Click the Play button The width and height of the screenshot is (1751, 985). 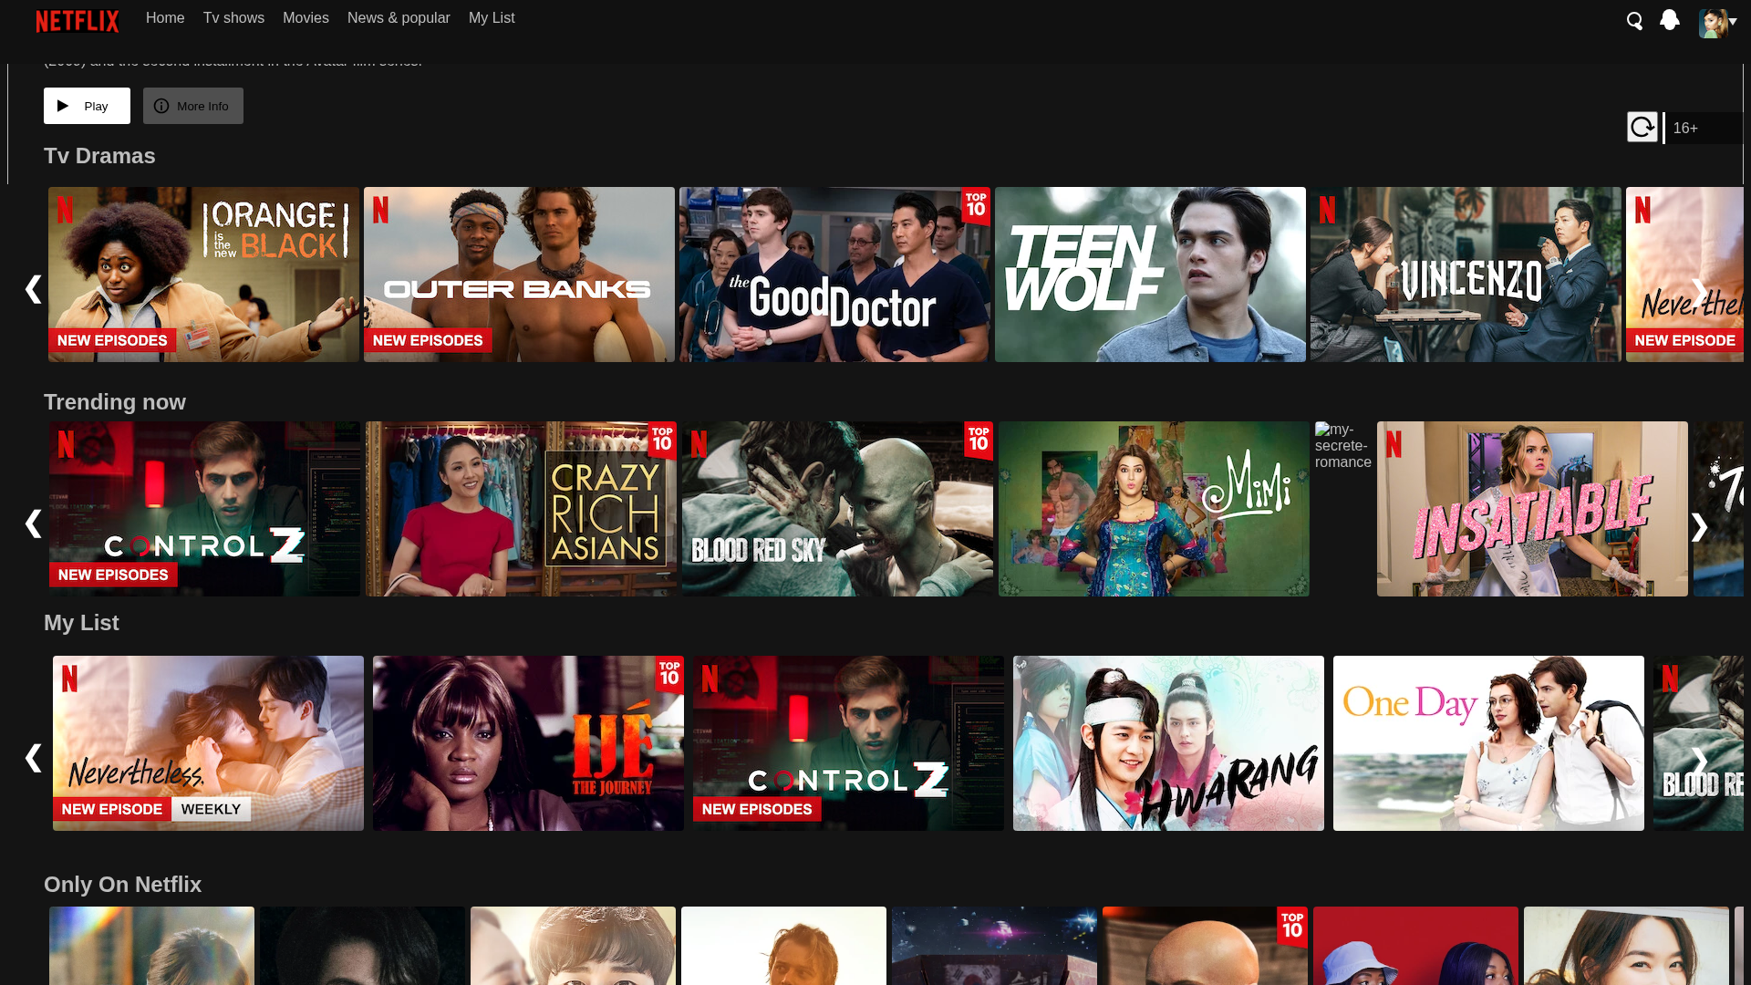click(x=87, y=106)
